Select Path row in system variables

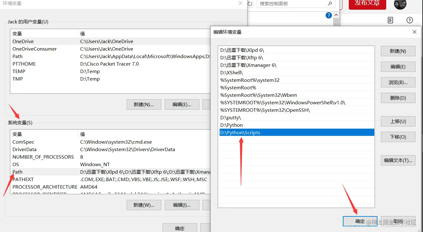110,172
